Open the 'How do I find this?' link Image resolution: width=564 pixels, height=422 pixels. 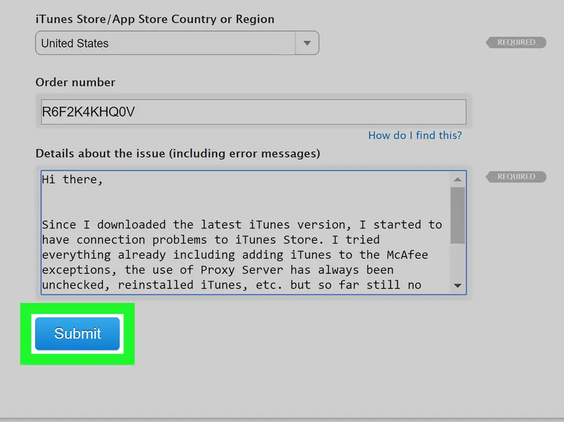pos(415,135)
